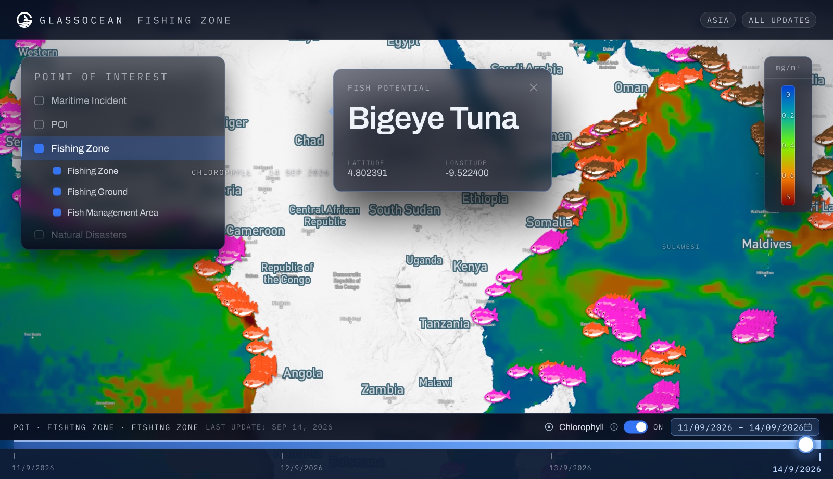Enable the POI checkbox
The height and width of the screenshot is (479, 833).
click(39, 124)
